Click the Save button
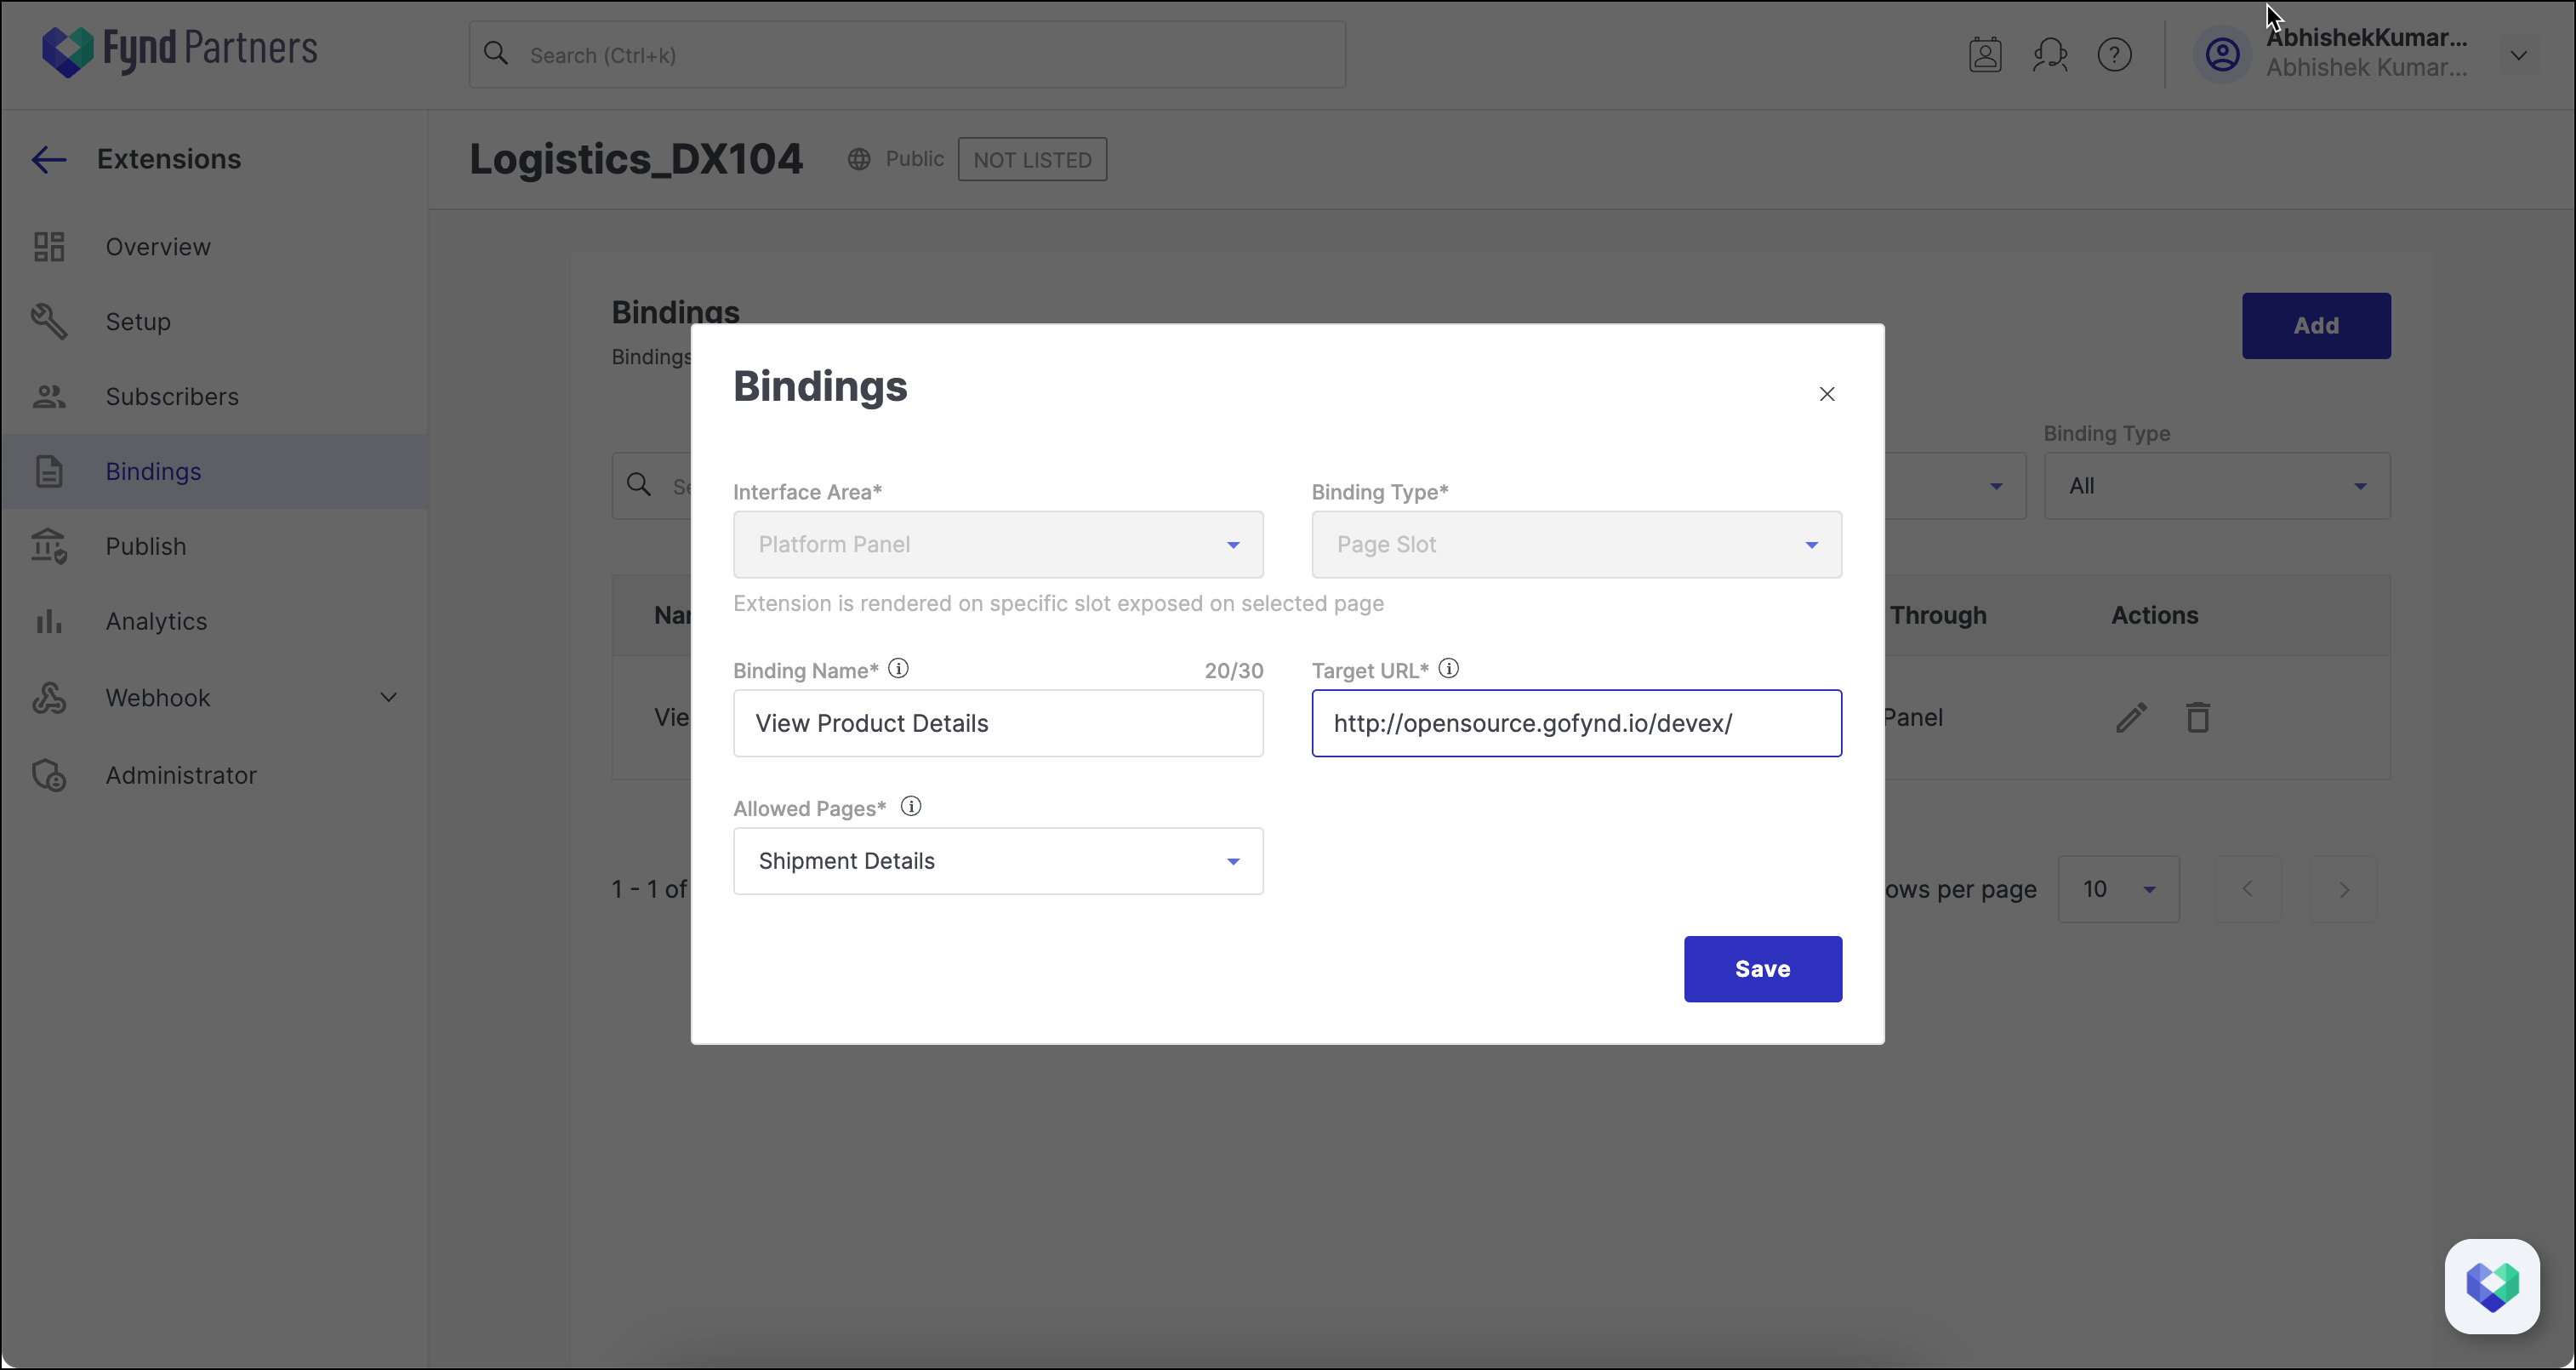 (x=1762, y=969)
